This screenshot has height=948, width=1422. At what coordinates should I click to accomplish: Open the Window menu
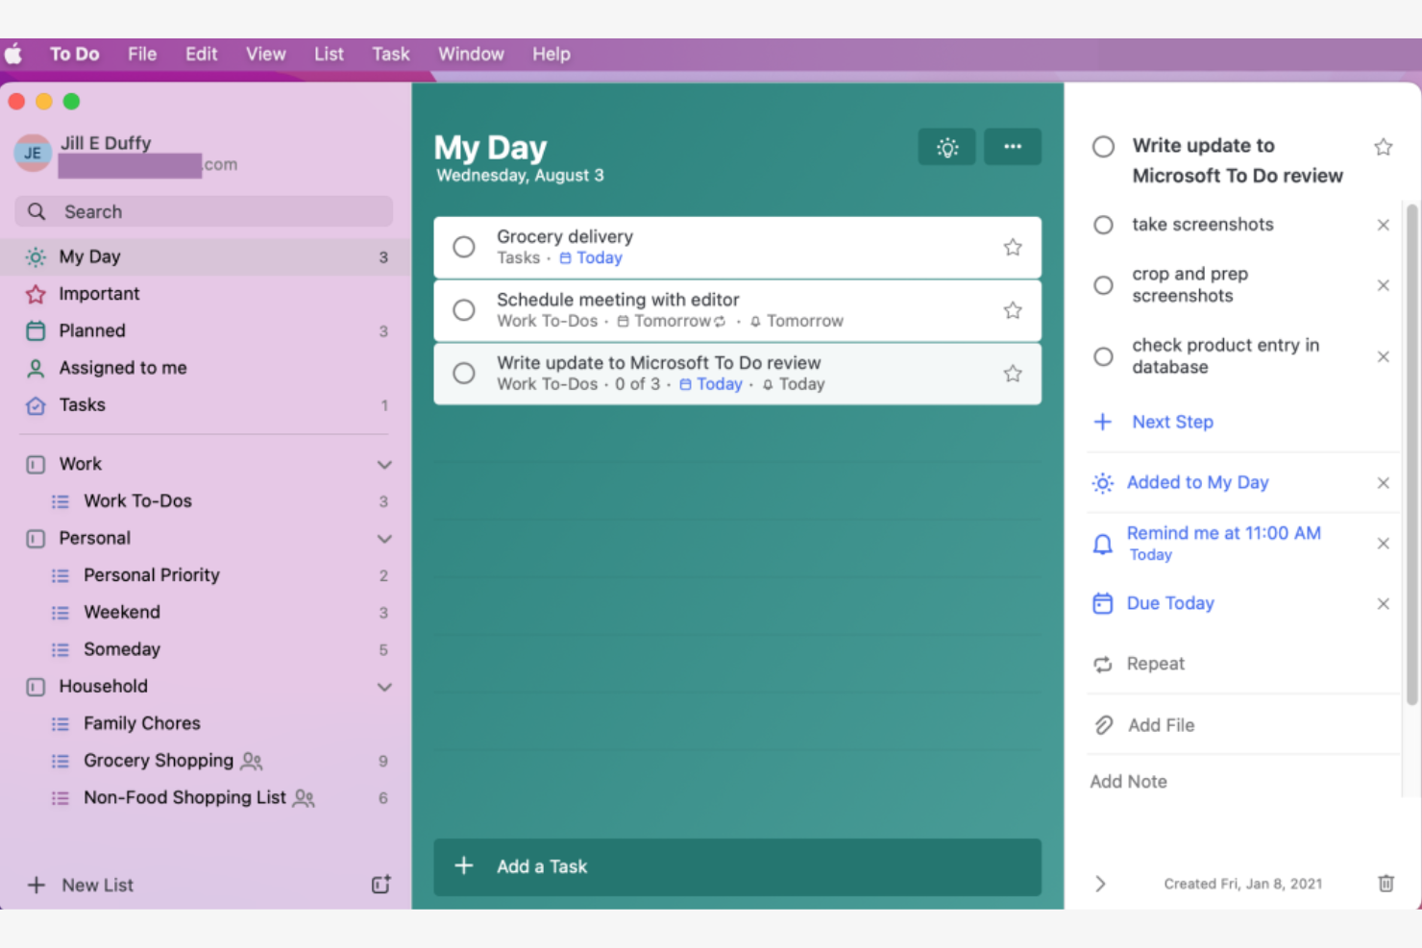pyautogui.click(x=471, y=55)
